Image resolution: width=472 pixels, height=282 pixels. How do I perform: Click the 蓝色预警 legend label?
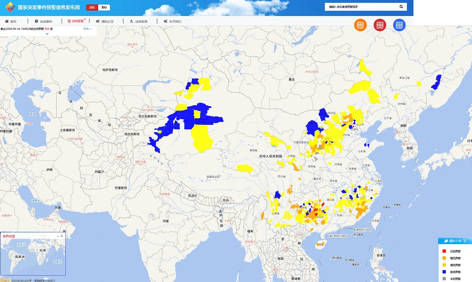455,272
